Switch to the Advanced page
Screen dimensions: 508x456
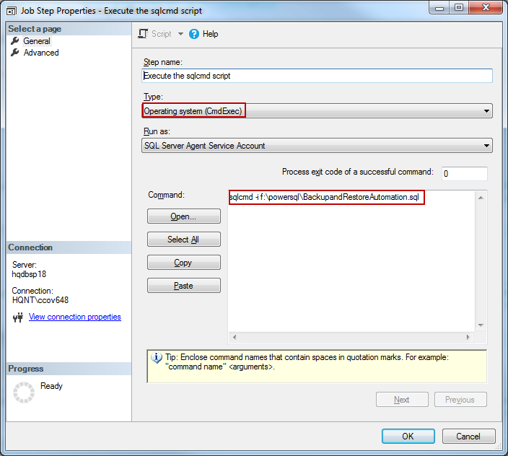click(x=41, y=53)
